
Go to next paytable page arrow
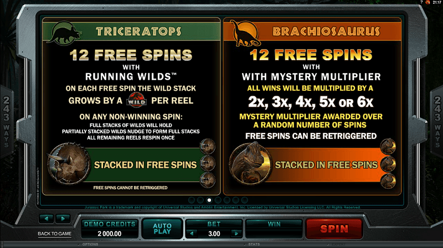(x=63, y=218)
